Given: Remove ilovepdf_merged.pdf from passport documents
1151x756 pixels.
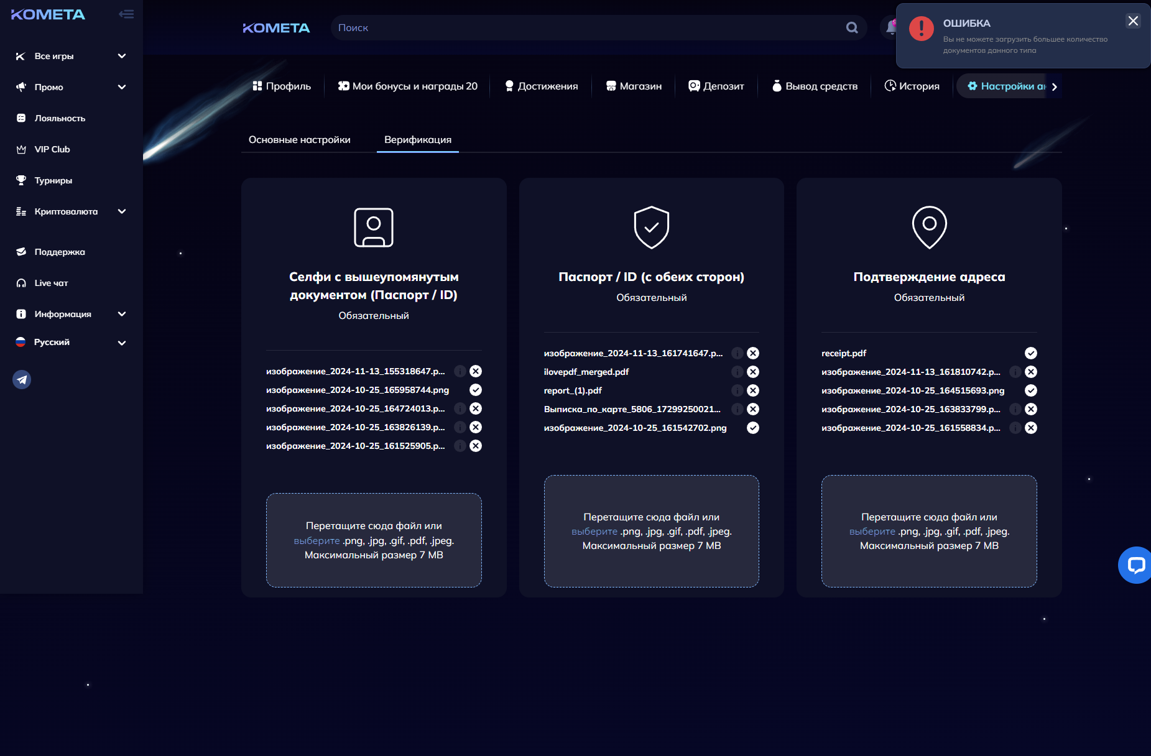Looking at the screenshot, I should click(x=753, y=372).
